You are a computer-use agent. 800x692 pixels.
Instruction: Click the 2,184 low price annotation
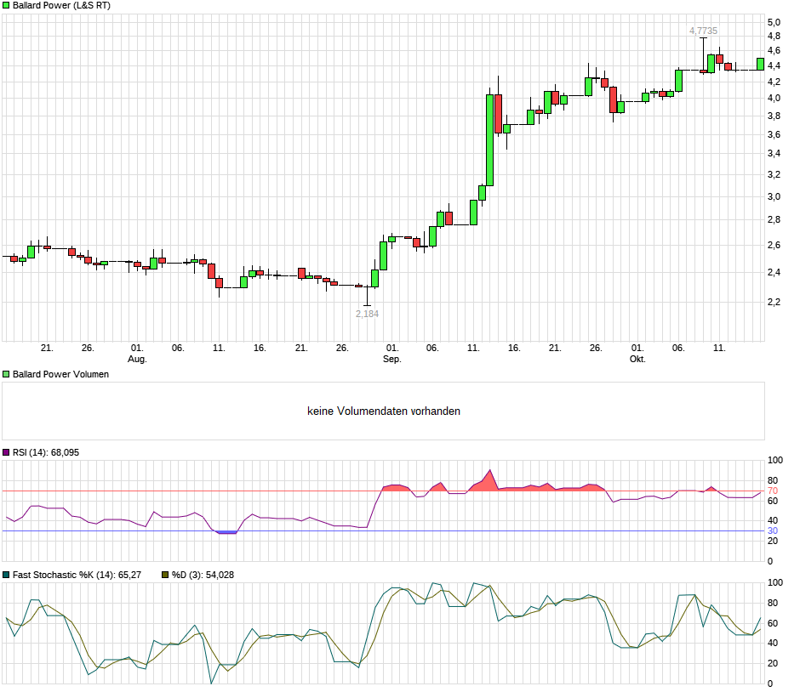coord(367,314)
